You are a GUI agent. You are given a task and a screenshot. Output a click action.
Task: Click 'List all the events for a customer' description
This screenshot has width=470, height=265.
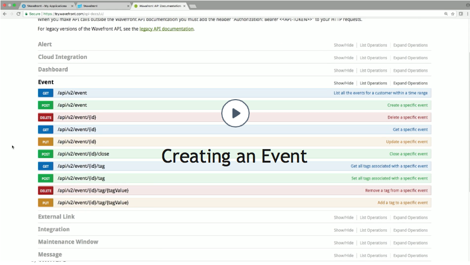[380, 93]
